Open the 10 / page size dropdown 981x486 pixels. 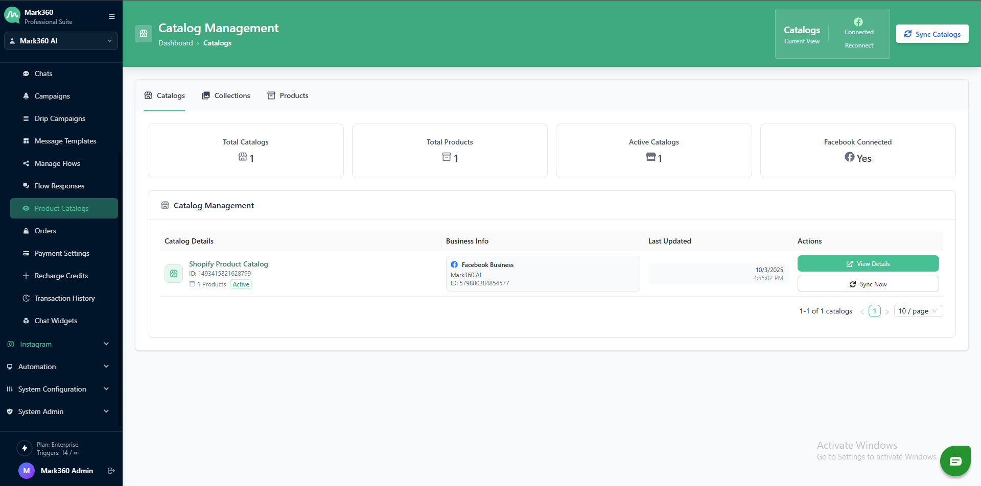pos(918,311)
